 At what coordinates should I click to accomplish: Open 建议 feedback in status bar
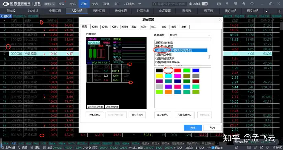35,148
